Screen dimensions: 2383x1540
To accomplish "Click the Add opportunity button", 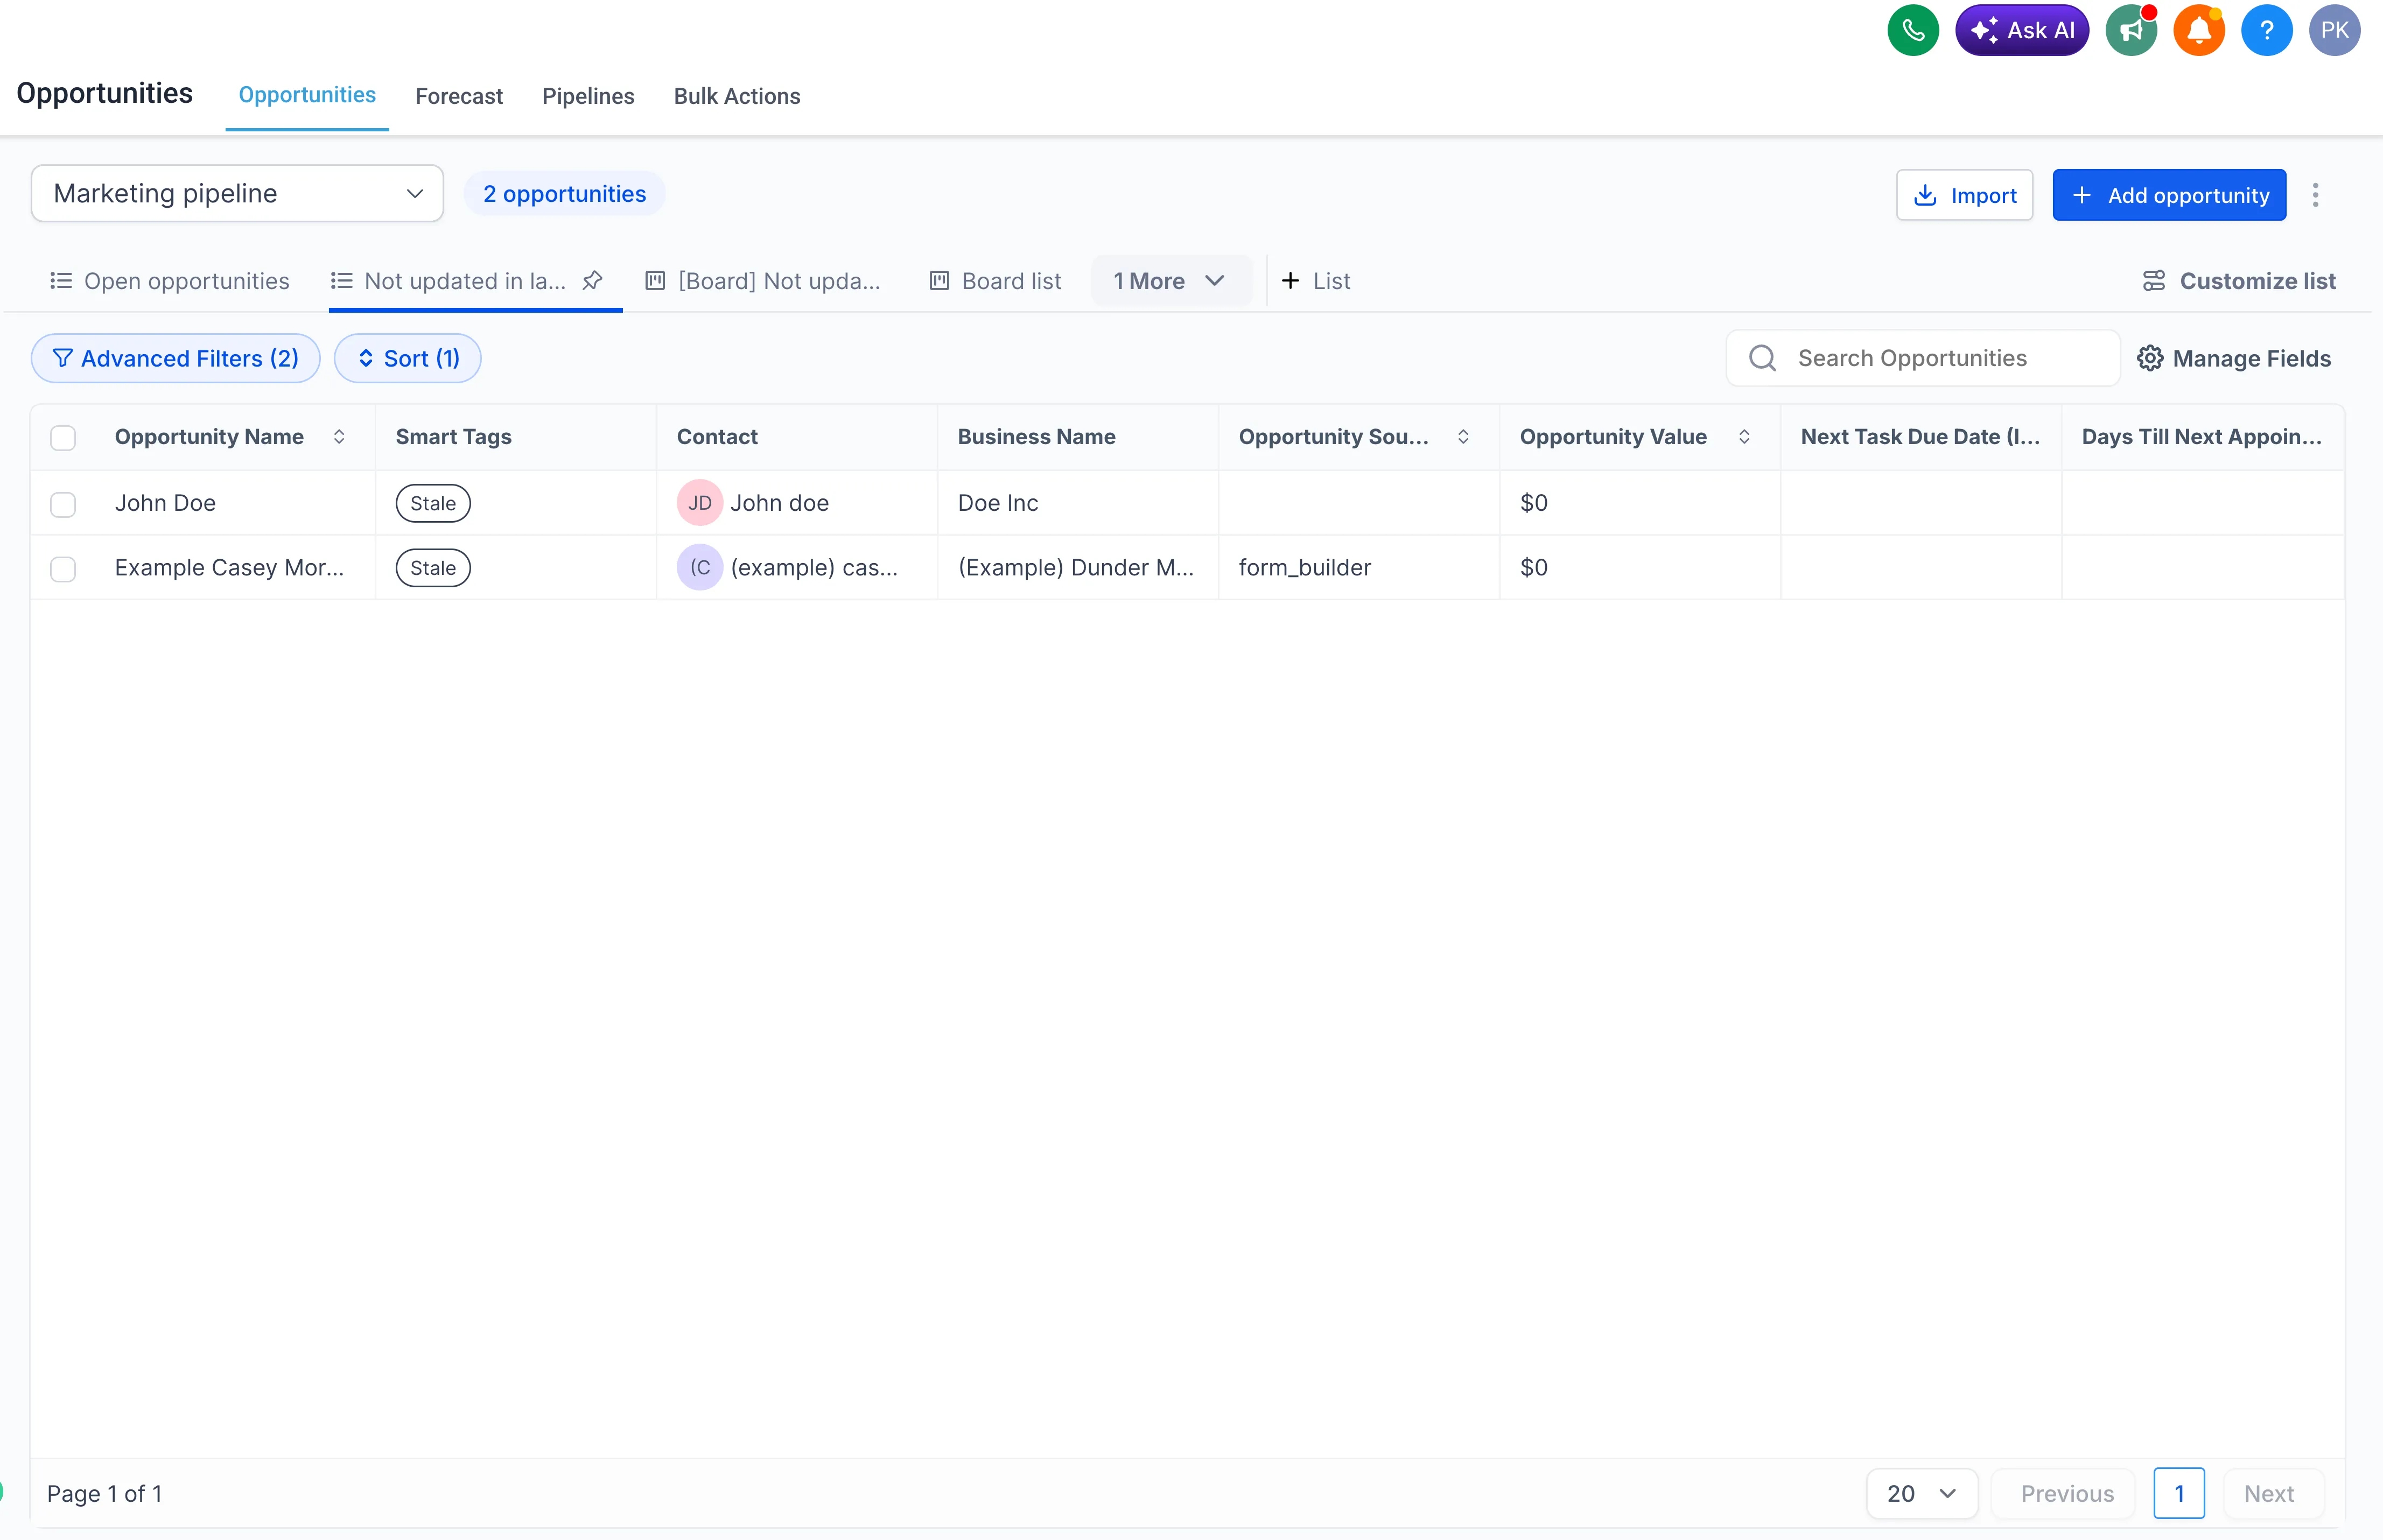I will pos(2168,195).
